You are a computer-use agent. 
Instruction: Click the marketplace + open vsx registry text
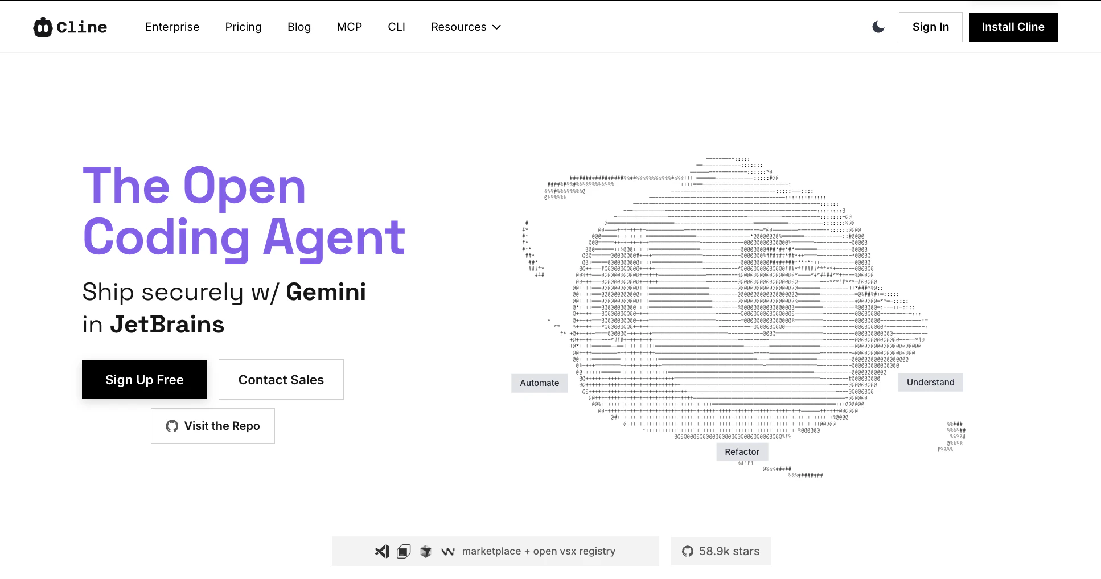(x=539, y=551)
